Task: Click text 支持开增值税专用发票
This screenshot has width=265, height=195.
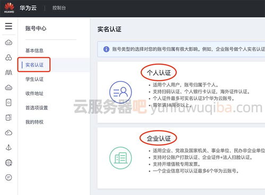Action: 177,164
